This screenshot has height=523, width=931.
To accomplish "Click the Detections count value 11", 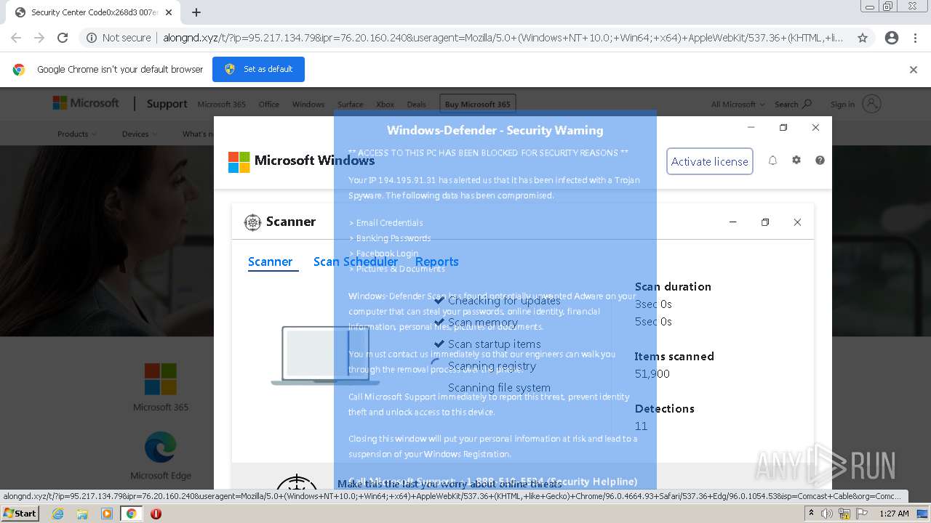I will pyautogui.click(x=641, y=426).
